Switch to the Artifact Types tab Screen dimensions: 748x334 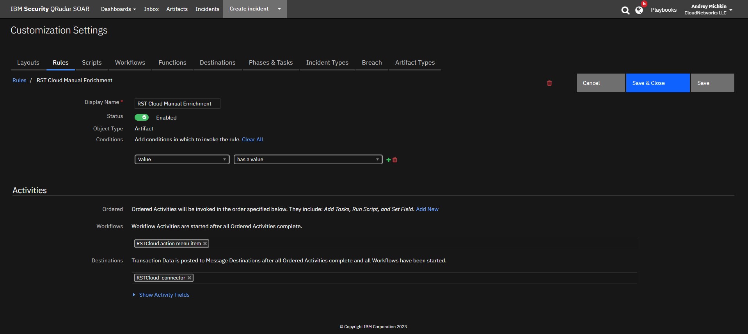tap(415, 63)
